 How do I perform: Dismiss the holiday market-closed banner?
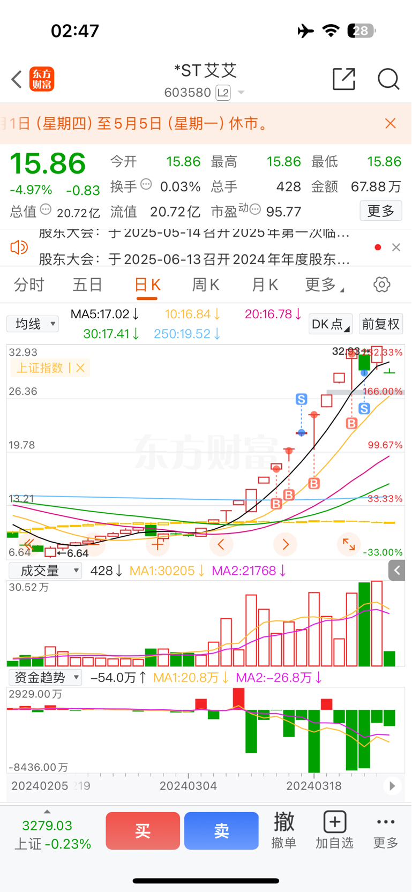click(x=391, y=124)
